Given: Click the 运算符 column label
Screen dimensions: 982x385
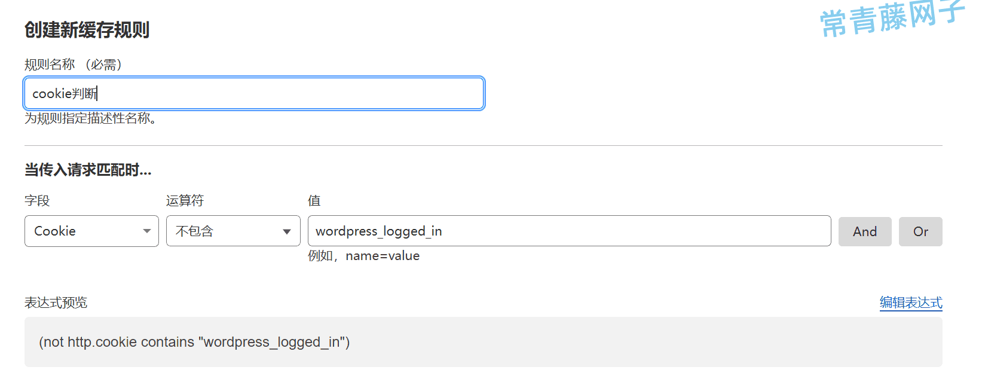Looking at the screenshot, I should (185, 201).
